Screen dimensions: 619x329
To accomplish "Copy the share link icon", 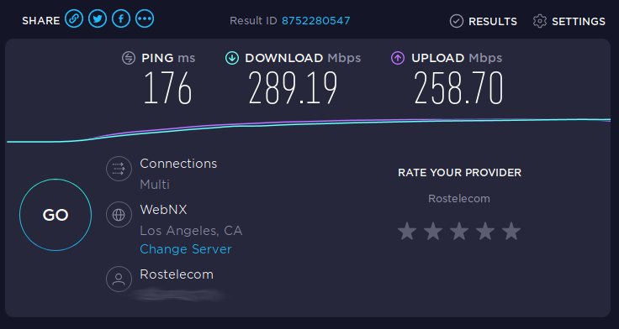I will [x=74, y=18].
